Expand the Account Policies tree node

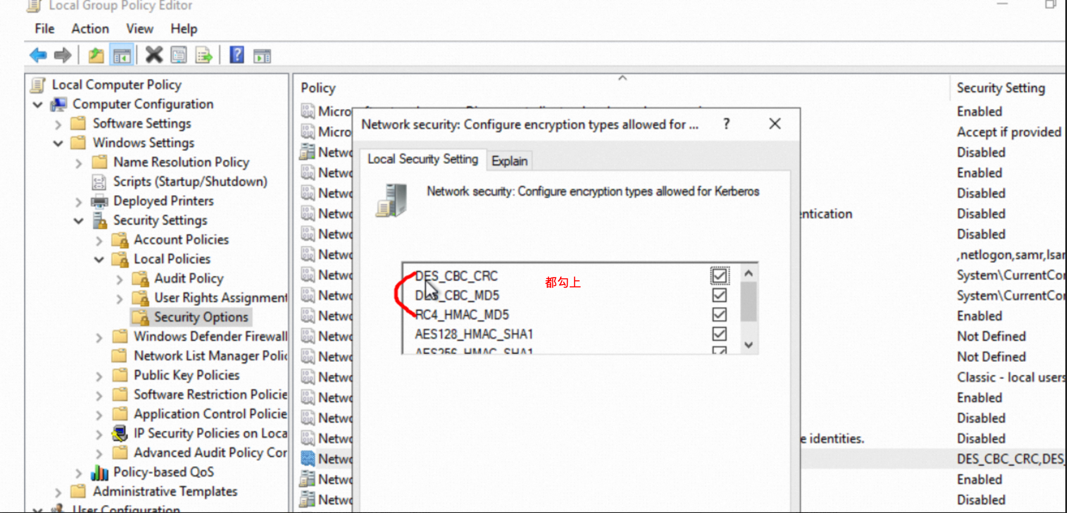tap(99, 240)
